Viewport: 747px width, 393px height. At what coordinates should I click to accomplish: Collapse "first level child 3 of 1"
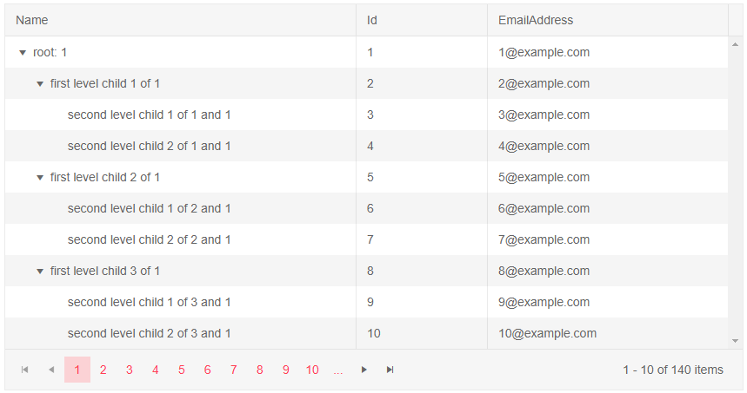[x=40, y=272]
